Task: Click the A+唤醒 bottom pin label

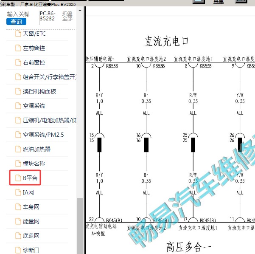Action: pyautogui.click(x=98, y=234)
